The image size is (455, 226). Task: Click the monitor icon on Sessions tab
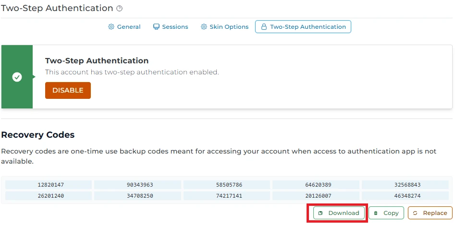click(x=156, y=27)
